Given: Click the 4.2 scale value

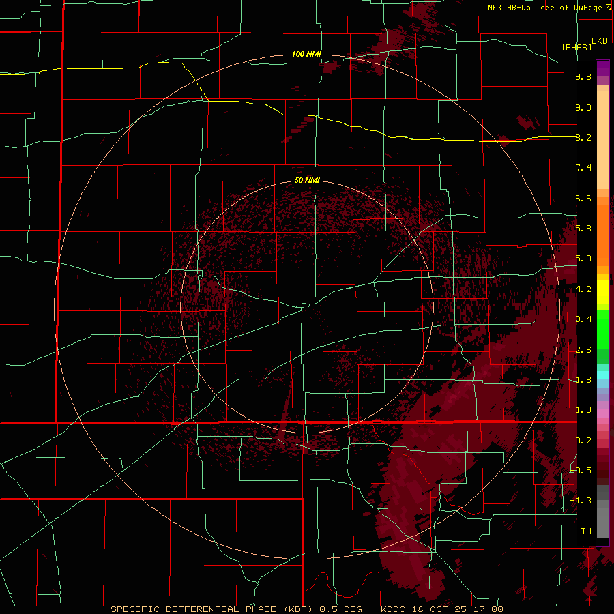Looking at the screenshot, I should coord(583,289).
